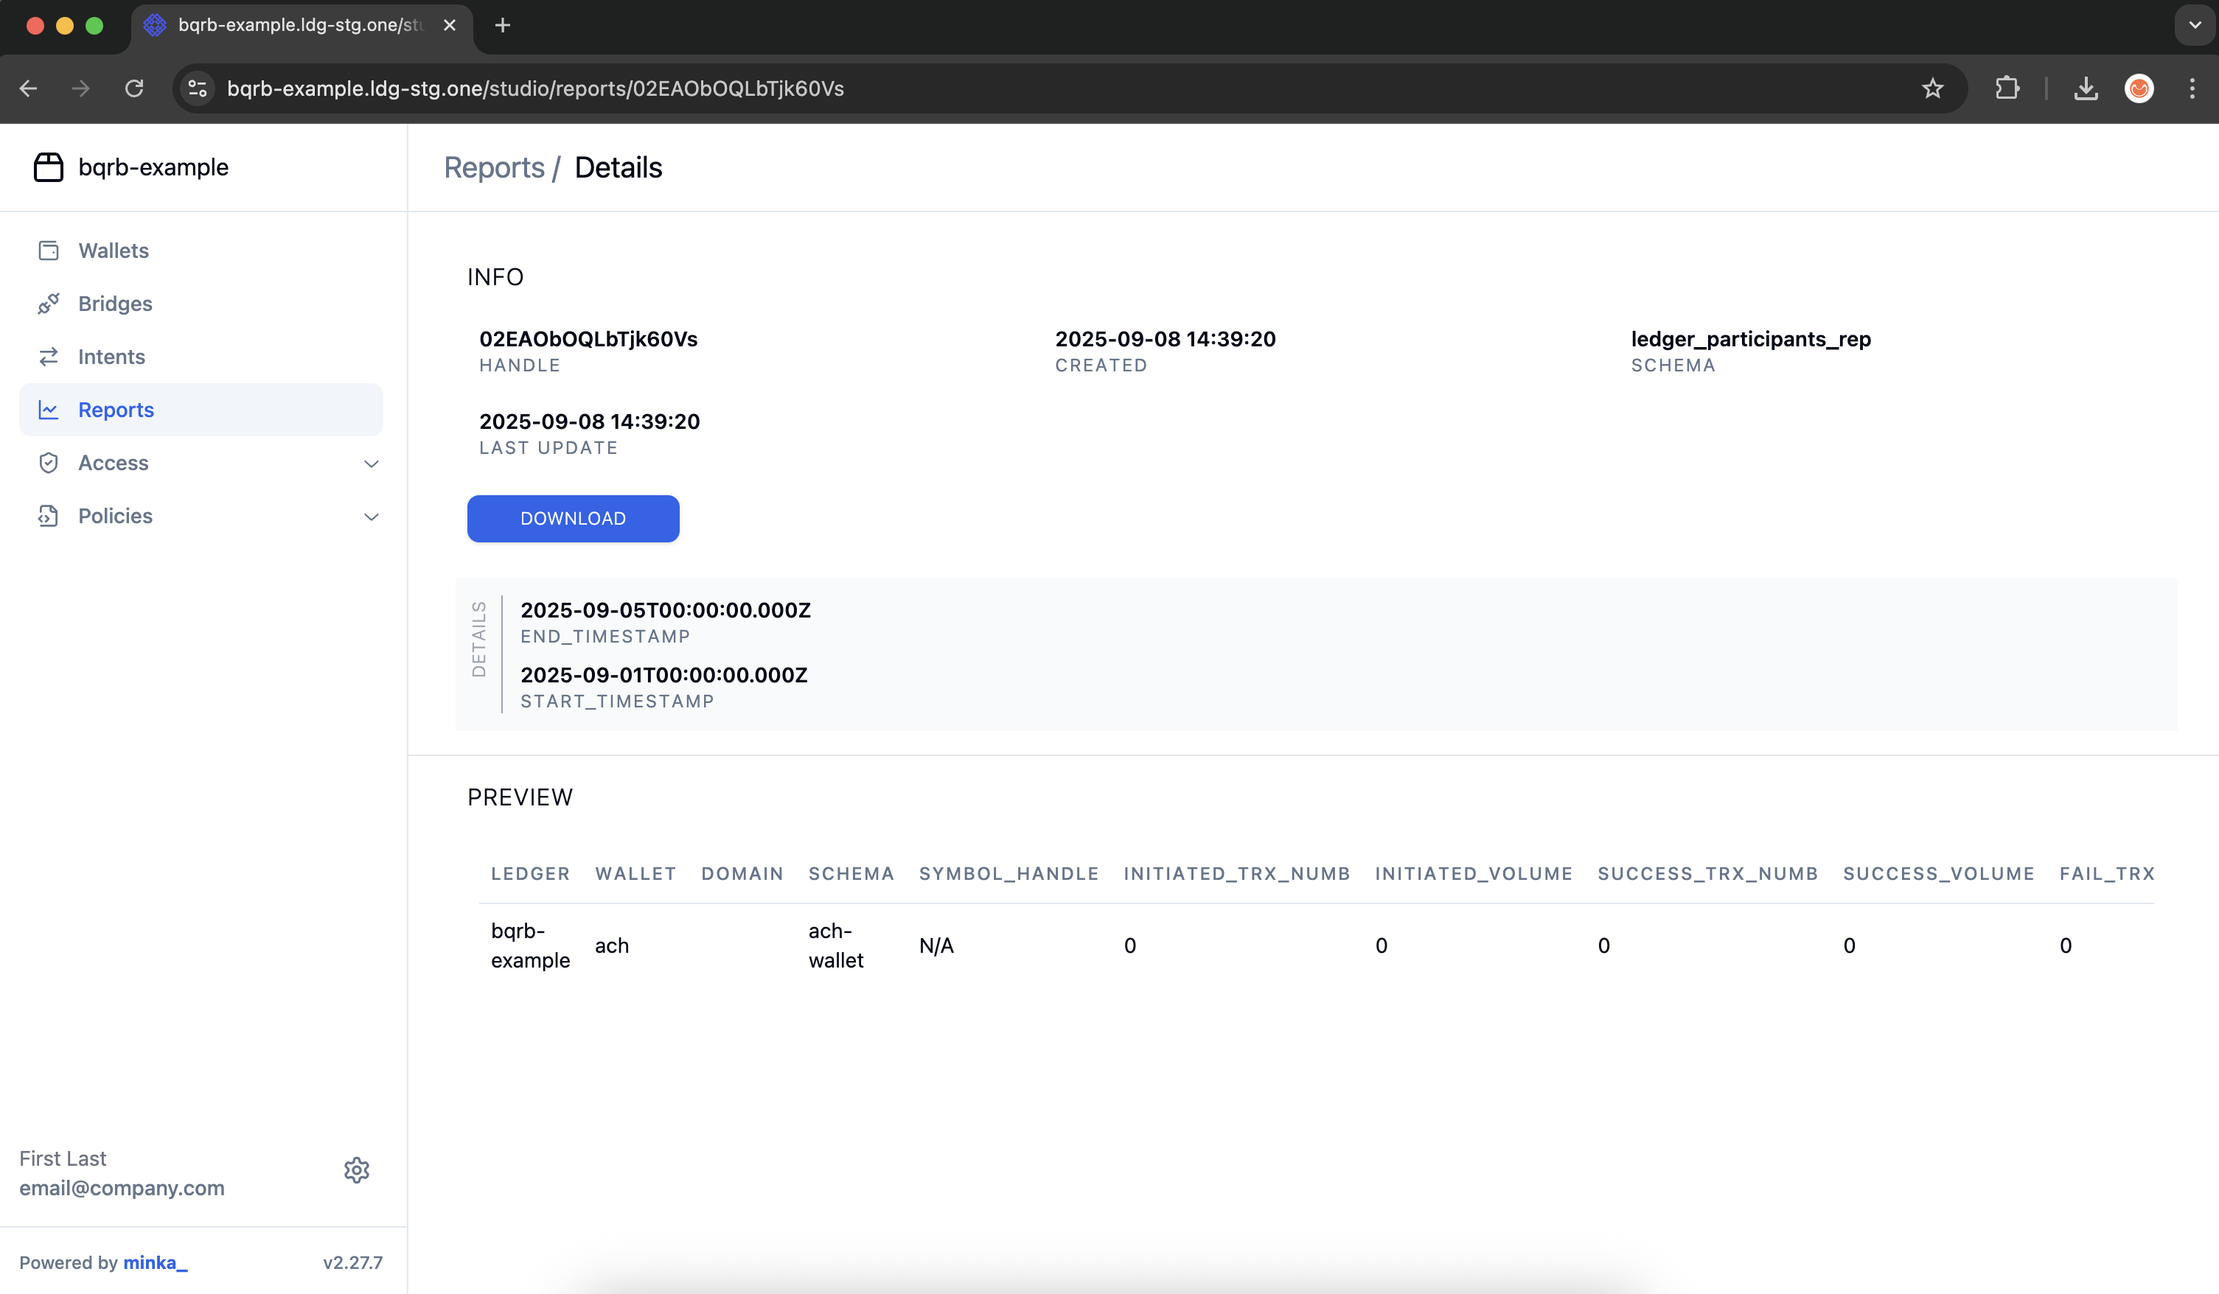Click the Wallets icon in sidebar

click(x=49, y=251)
